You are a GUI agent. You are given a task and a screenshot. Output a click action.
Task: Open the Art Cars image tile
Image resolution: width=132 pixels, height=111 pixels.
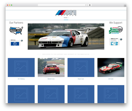point(111,67)
